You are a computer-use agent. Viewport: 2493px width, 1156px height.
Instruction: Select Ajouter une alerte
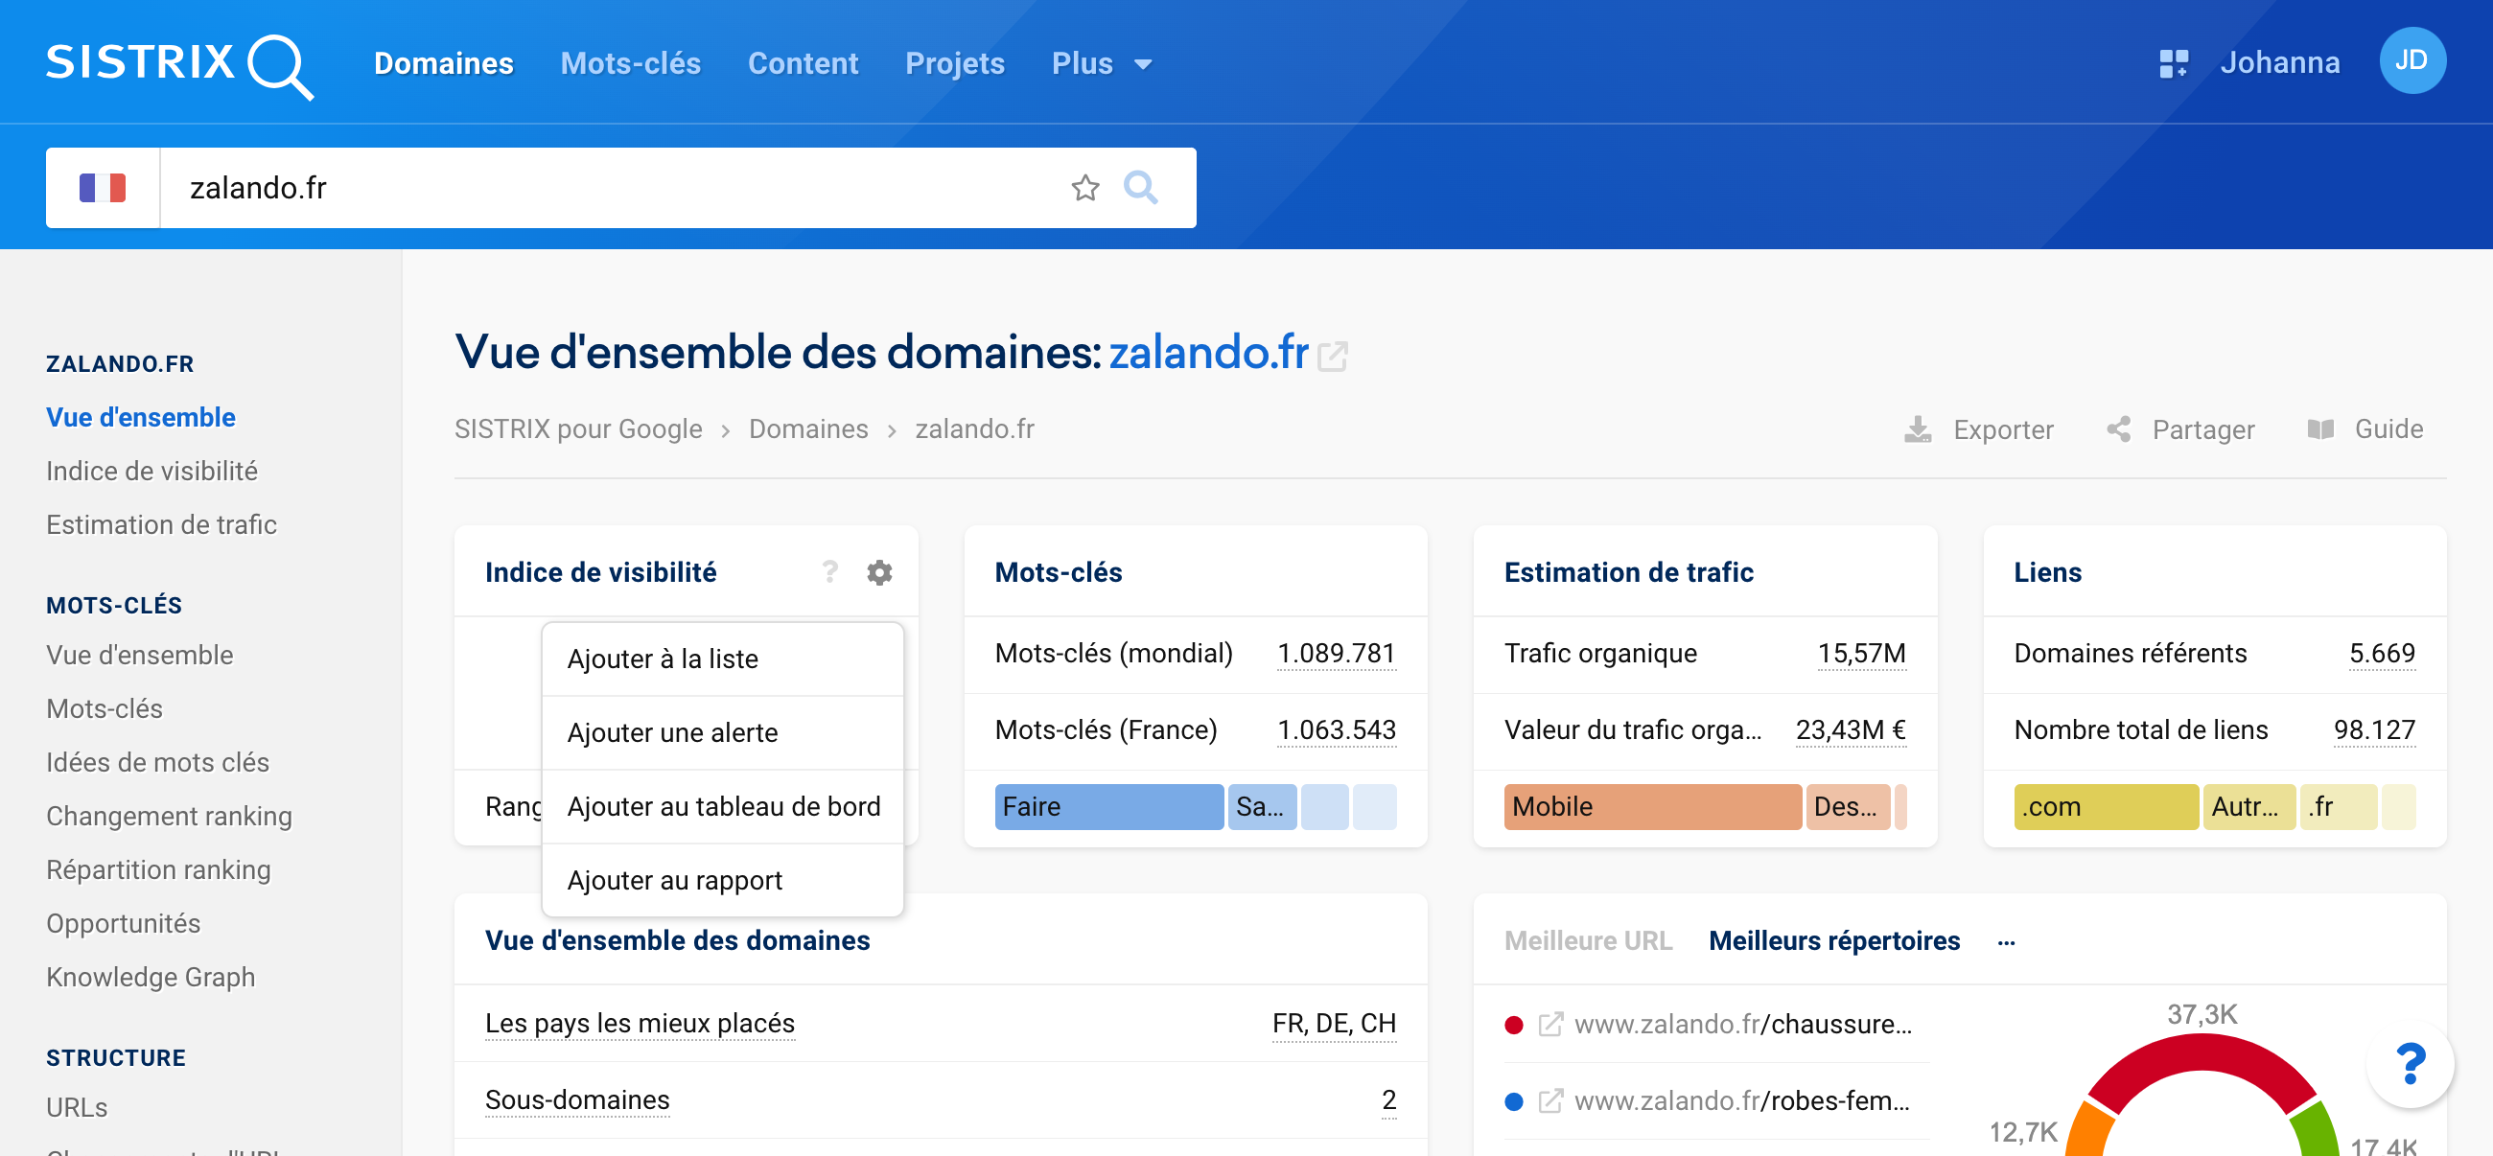click(722, 733)
